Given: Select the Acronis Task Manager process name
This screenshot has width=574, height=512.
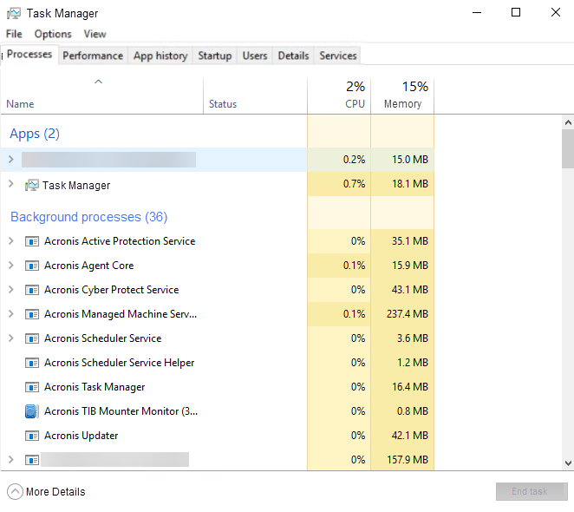Looking at the screenshot, I should tap(95, 387).
